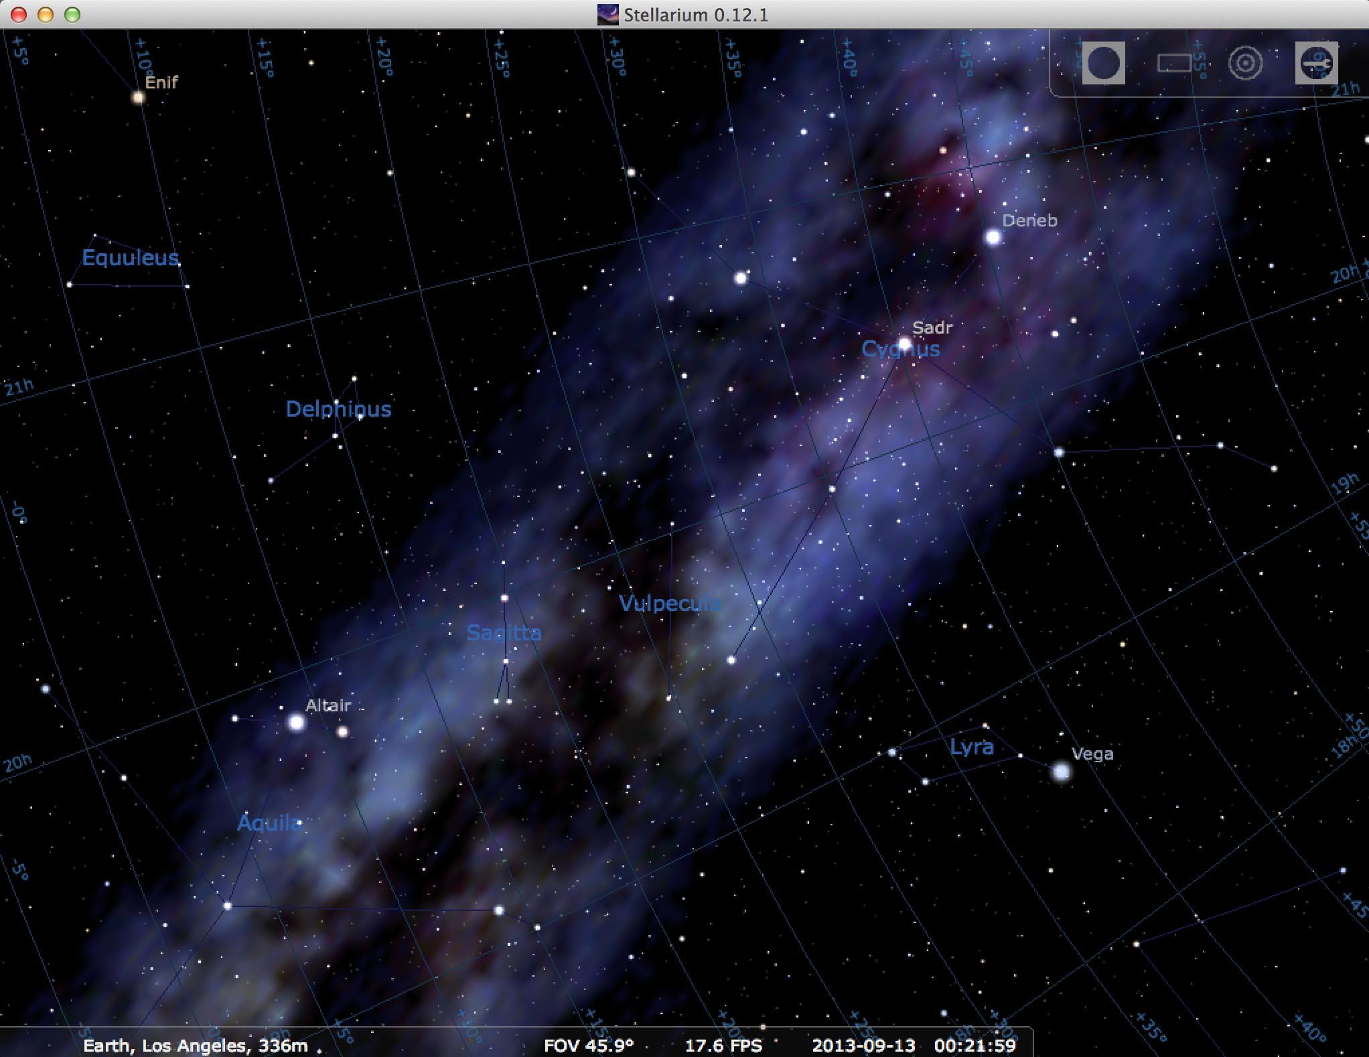Select the star Vega
Image resolution: width=1369 pixels, height=1057 pixels.
(x=1061, y=772)
